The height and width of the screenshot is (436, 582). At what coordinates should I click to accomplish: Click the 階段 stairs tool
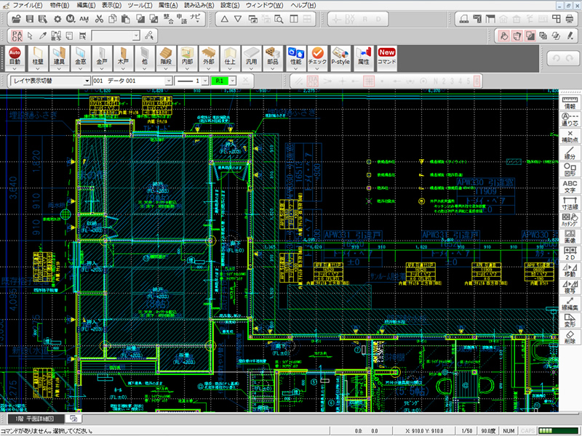point(166,57)
